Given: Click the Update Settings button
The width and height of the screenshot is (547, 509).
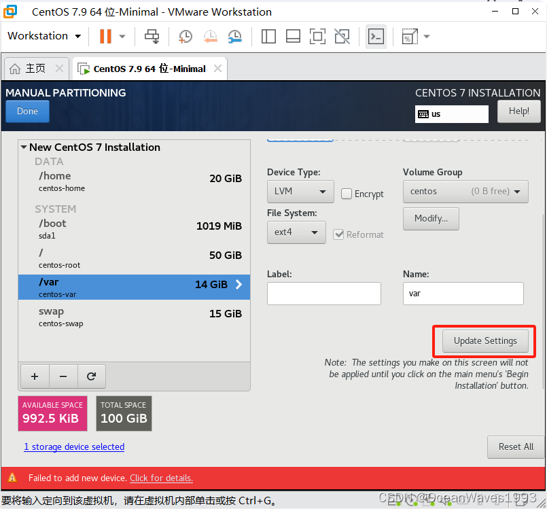Looking at the screenshot, I should (x=485, y=341).
